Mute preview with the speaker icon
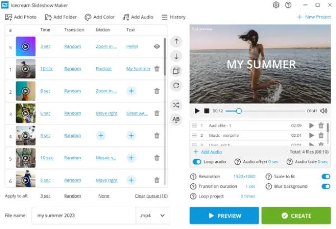Screen dimensions: 336x229 tap(324, 111)
